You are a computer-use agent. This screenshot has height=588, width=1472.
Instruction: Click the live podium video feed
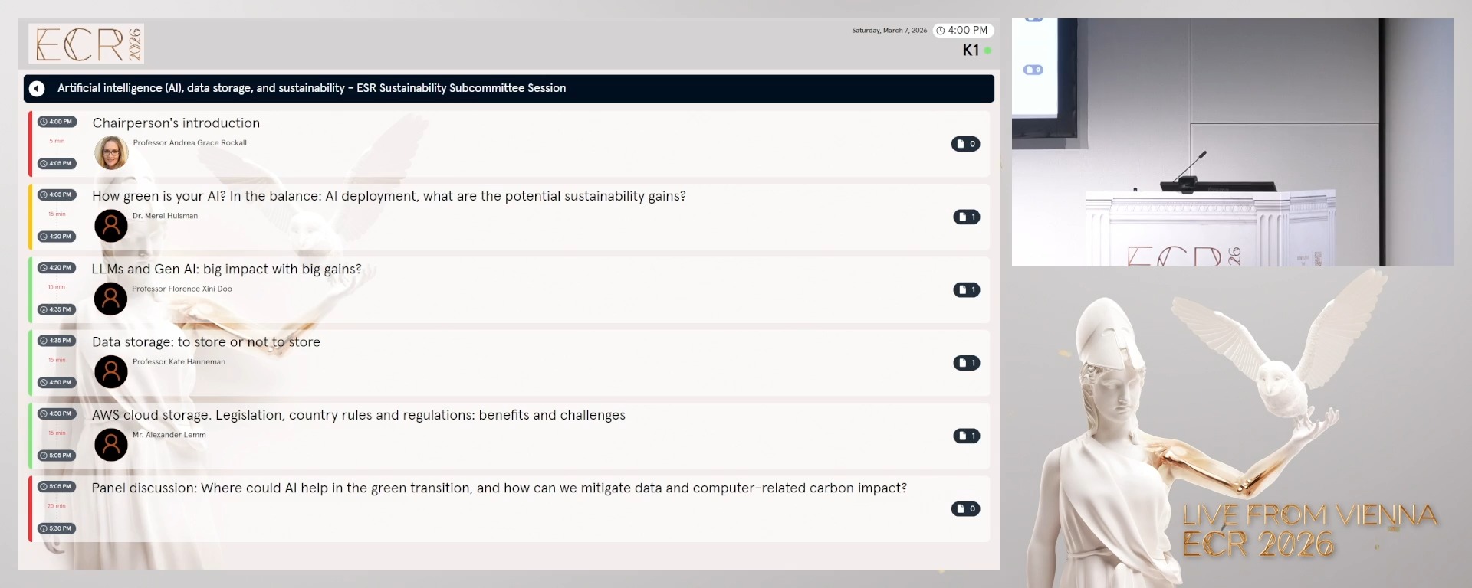coord(1232,142)
